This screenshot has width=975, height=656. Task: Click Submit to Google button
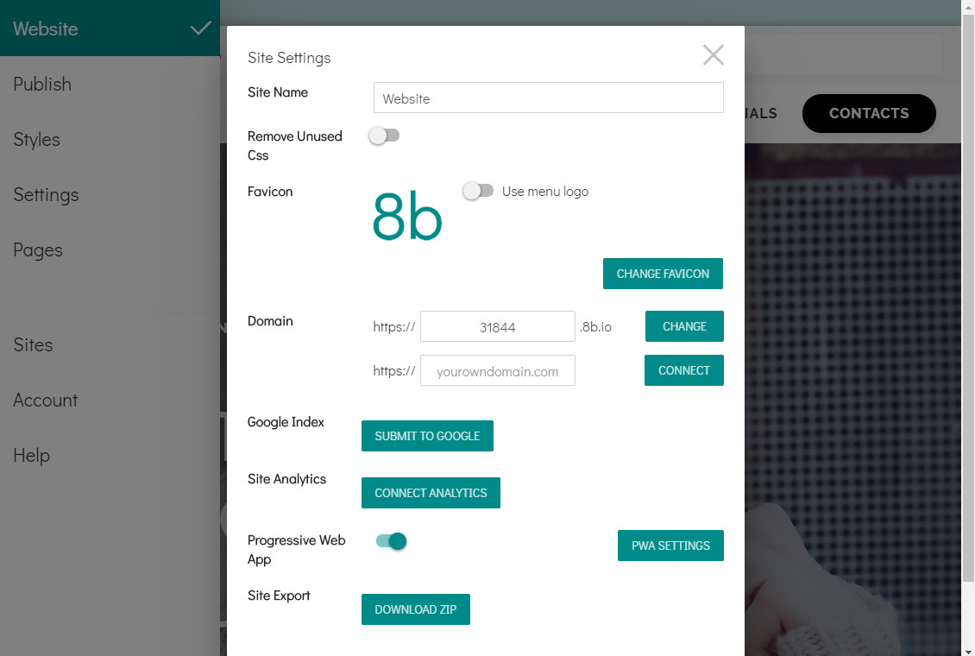427,436
